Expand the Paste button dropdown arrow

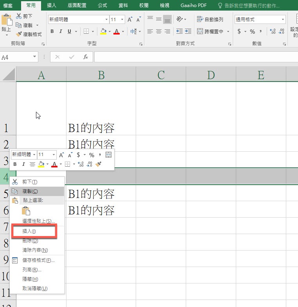click(x=6, y=35)
